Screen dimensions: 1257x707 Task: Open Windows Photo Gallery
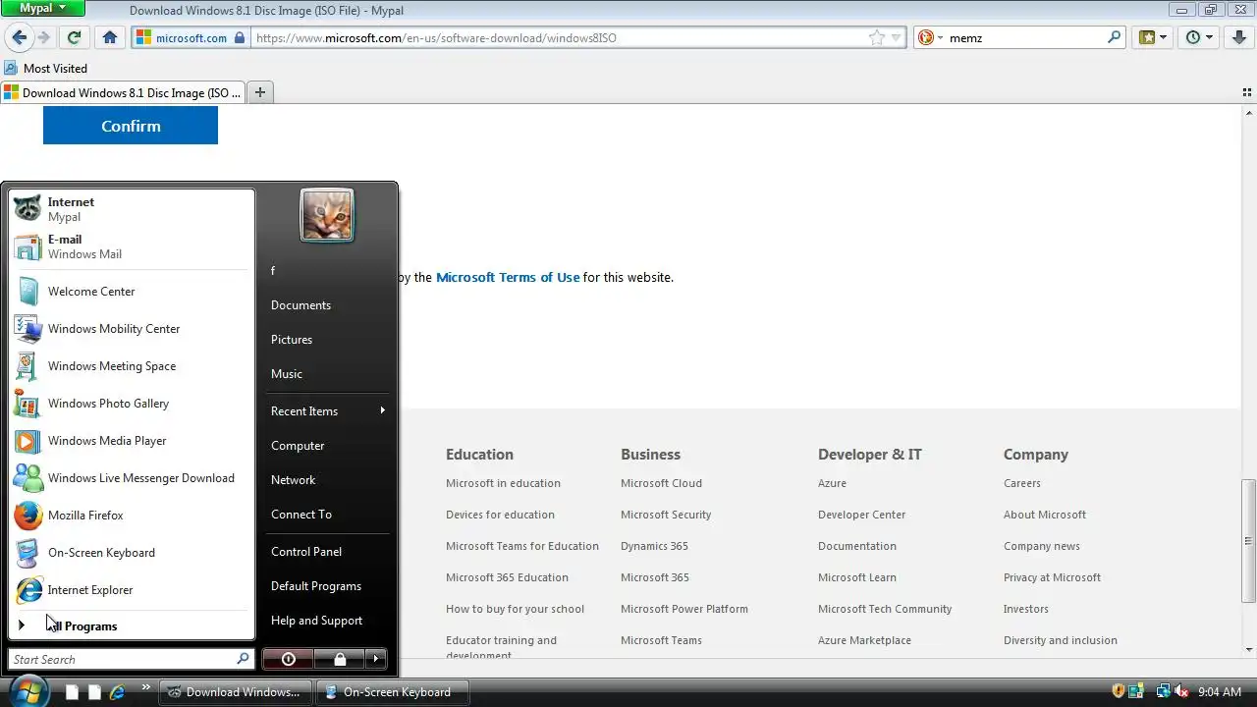coord(130,404)
